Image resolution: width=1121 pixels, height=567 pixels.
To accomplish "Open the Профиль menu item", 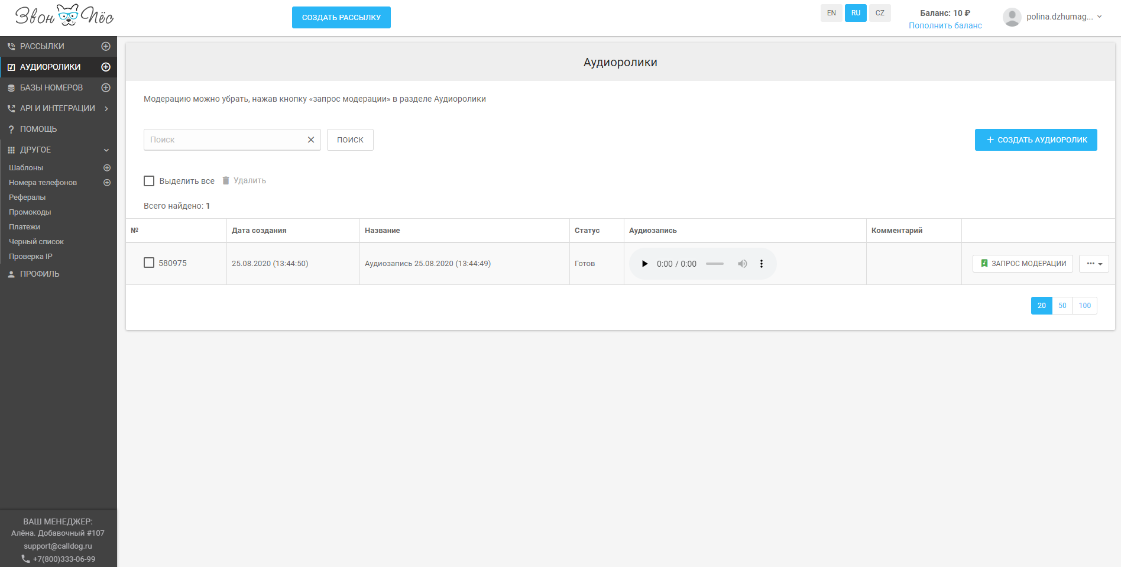I will coord(40,274).
